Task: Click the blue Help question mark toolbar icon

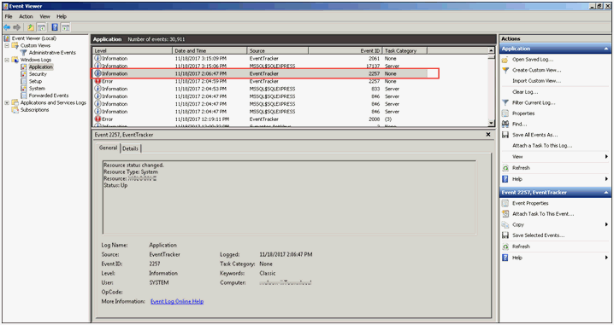Action: click(x=55, y=27)
